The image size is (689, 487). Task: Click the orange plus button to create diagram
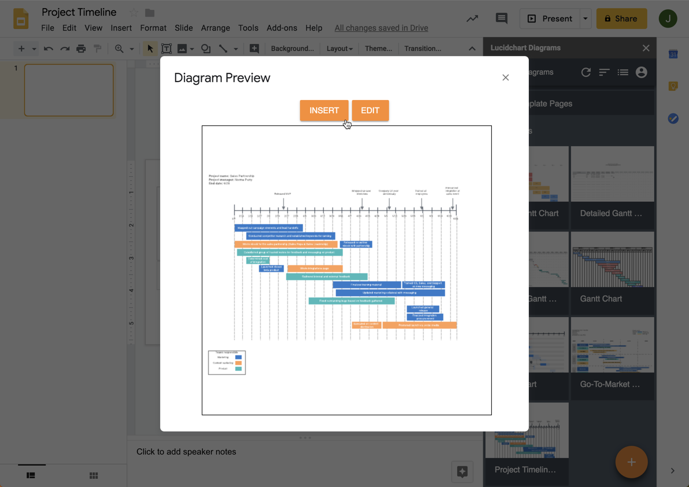click(x=631, y=462)
